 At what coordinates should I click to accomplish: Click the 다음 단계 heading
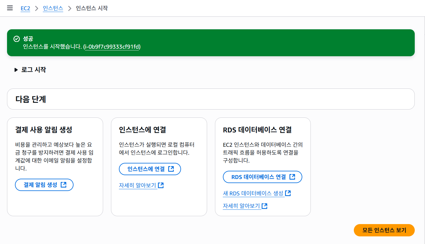pos(31,99)
